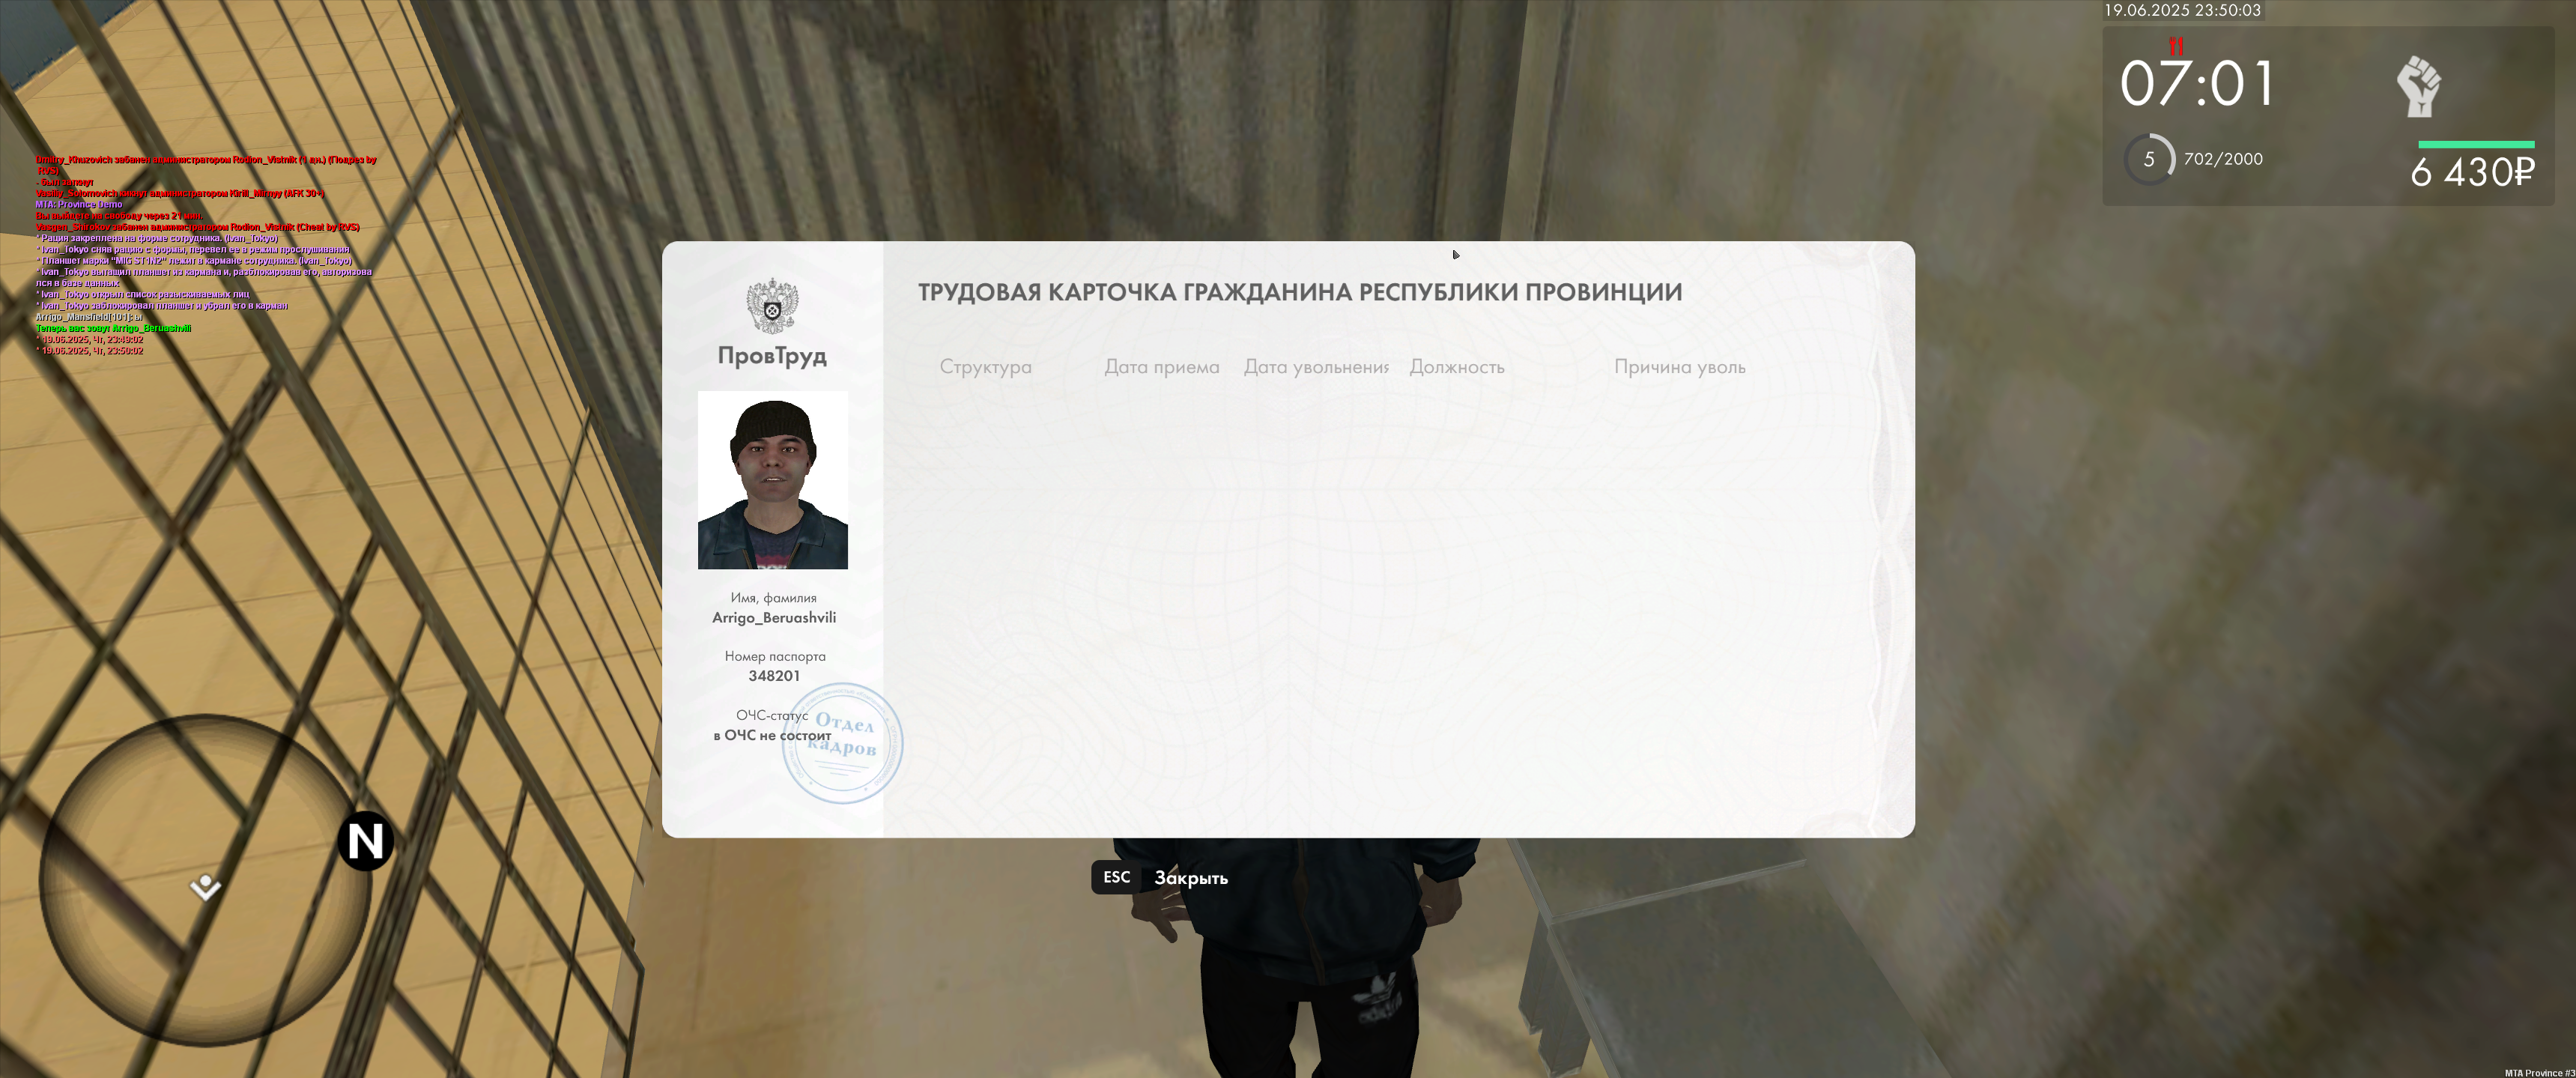Click the ESC key badge

(x=1116, y=877)
